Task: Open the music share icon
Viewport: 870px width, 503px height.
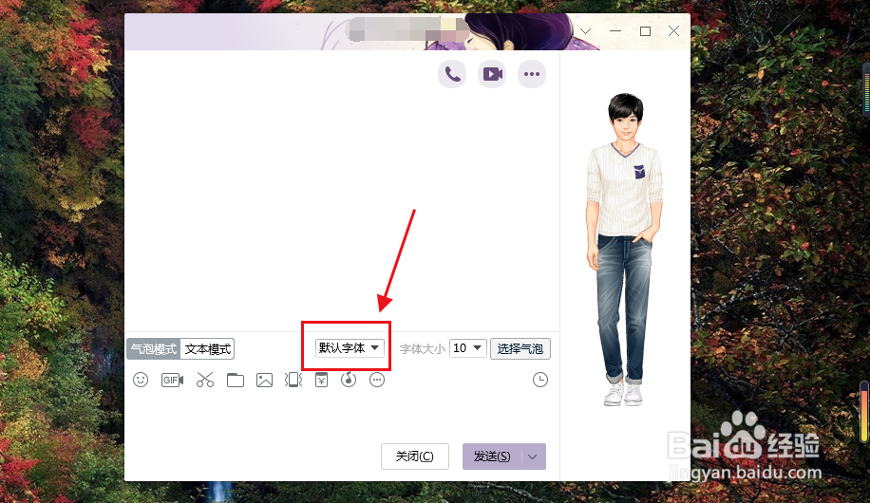Action: [349, 380]
